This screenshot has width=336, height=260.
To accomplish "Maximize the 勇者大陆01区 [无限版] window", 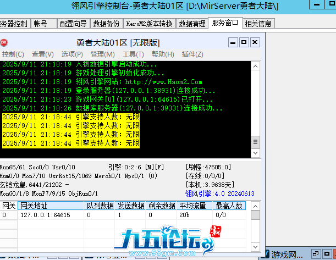I will (244, 42).
